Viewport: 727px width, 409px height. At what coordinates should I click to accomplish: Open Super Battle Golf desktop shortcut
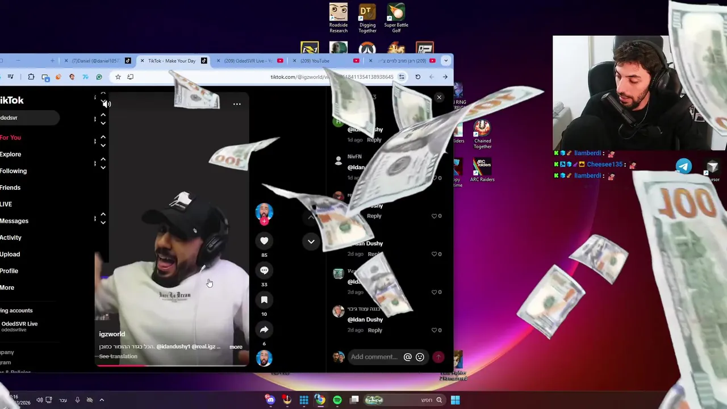[x=396, y=19]
